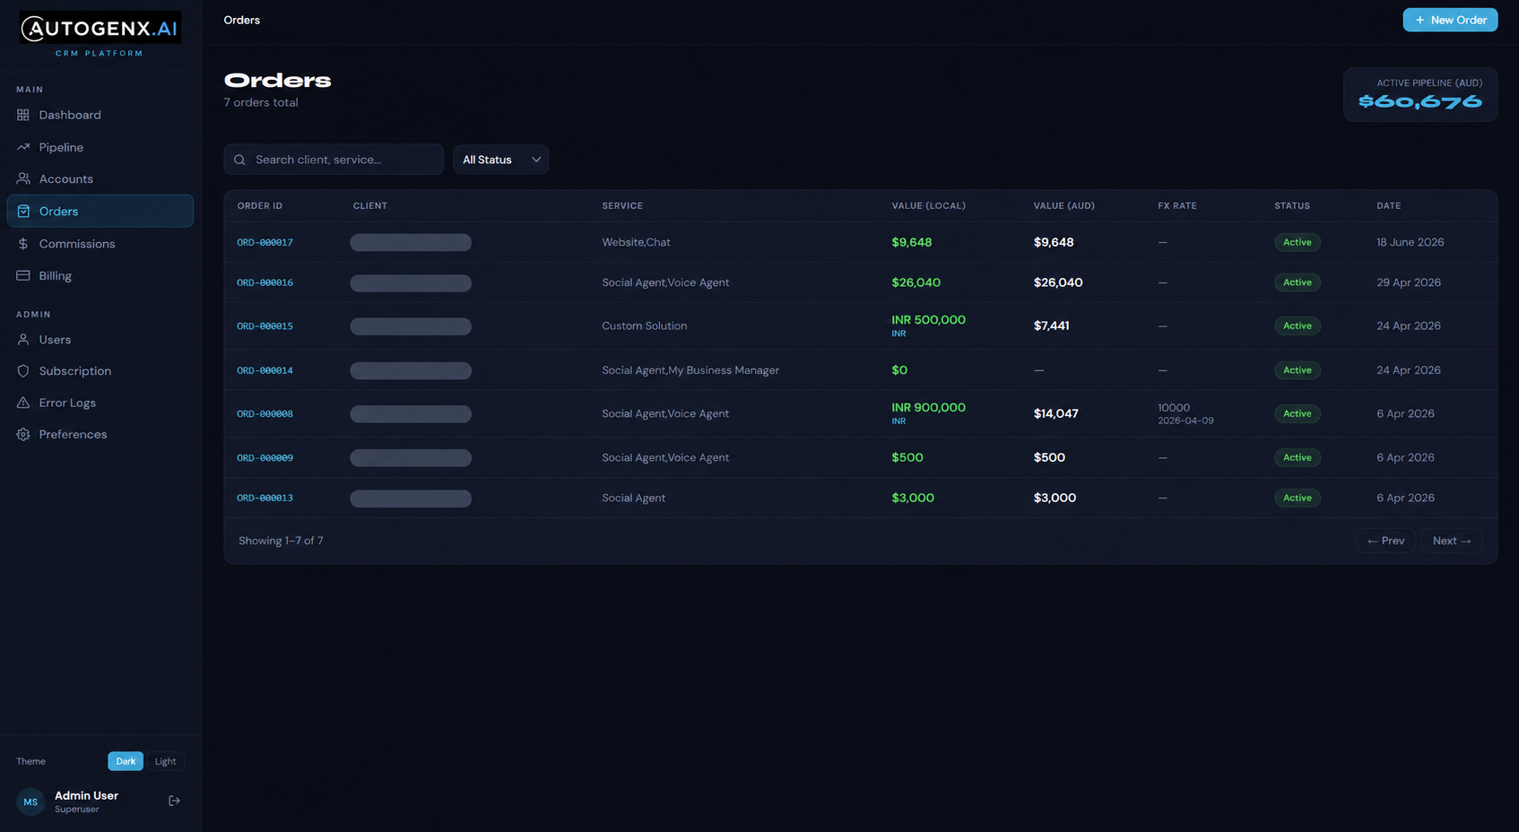Open the Accounts section
Screen dimensions: 1519x832
(100, 178)
